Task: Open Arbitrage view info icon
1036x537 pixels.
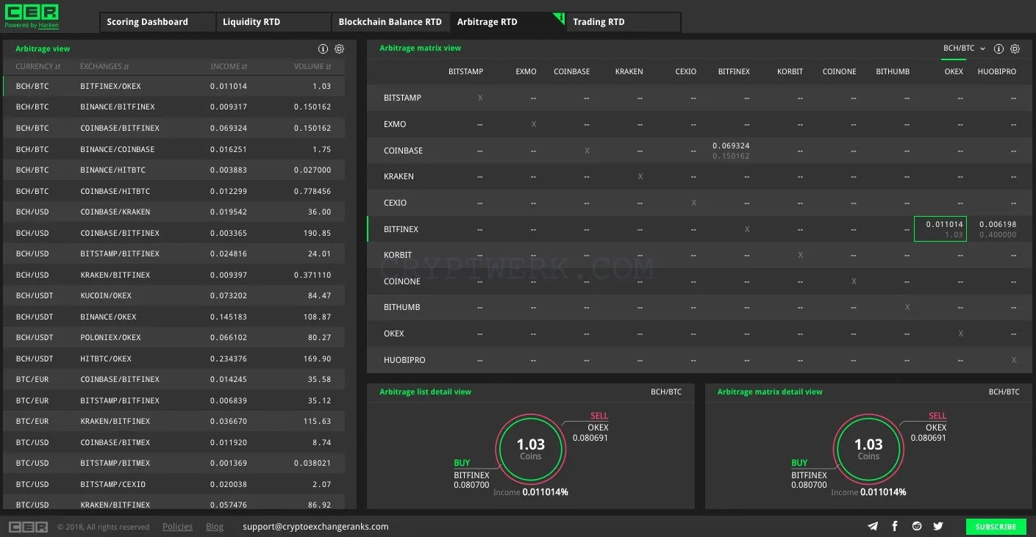Action: point(323,49)
